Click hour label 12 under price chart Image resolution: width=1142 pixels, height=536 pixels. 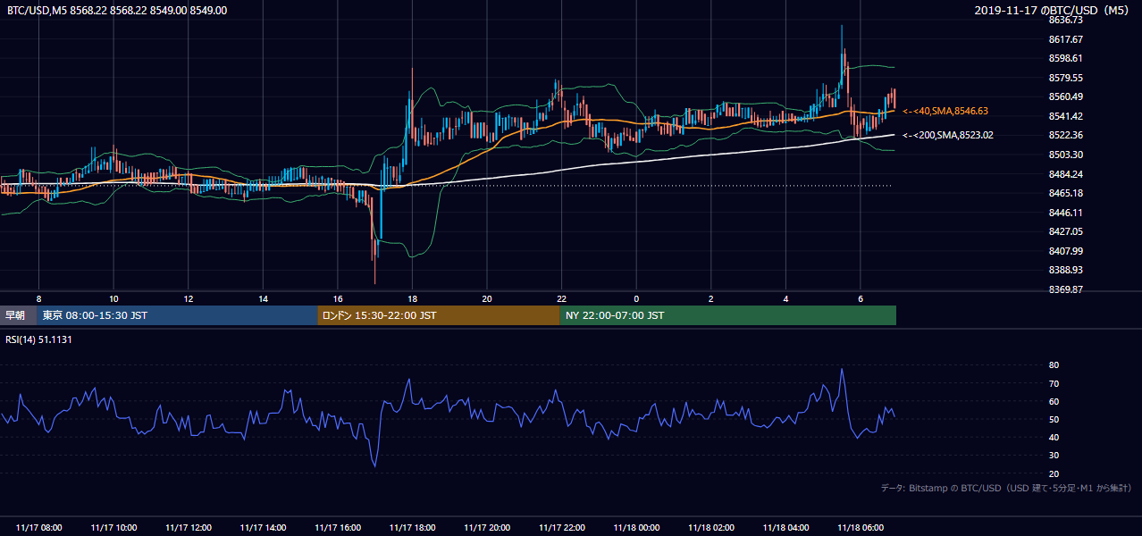[x=188, y=298]
